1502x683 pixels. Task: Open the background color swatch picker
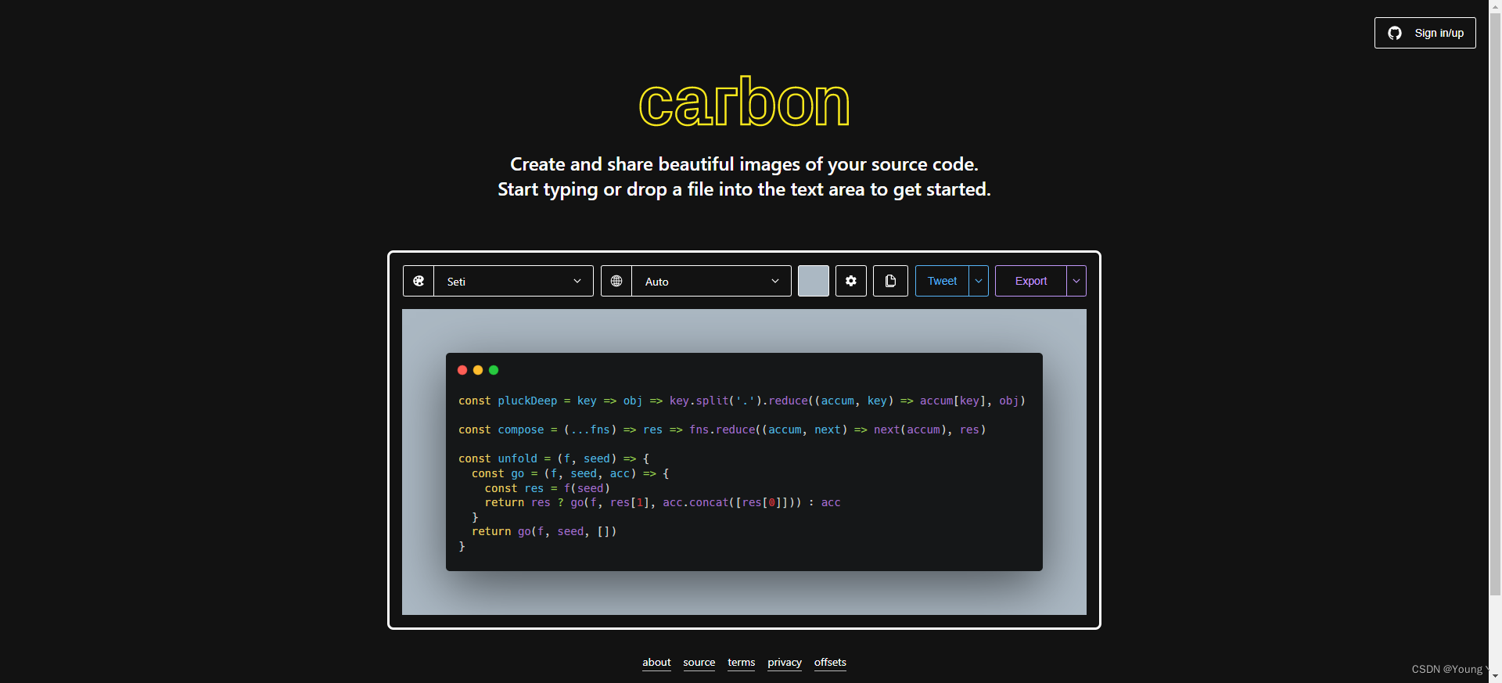814,281
